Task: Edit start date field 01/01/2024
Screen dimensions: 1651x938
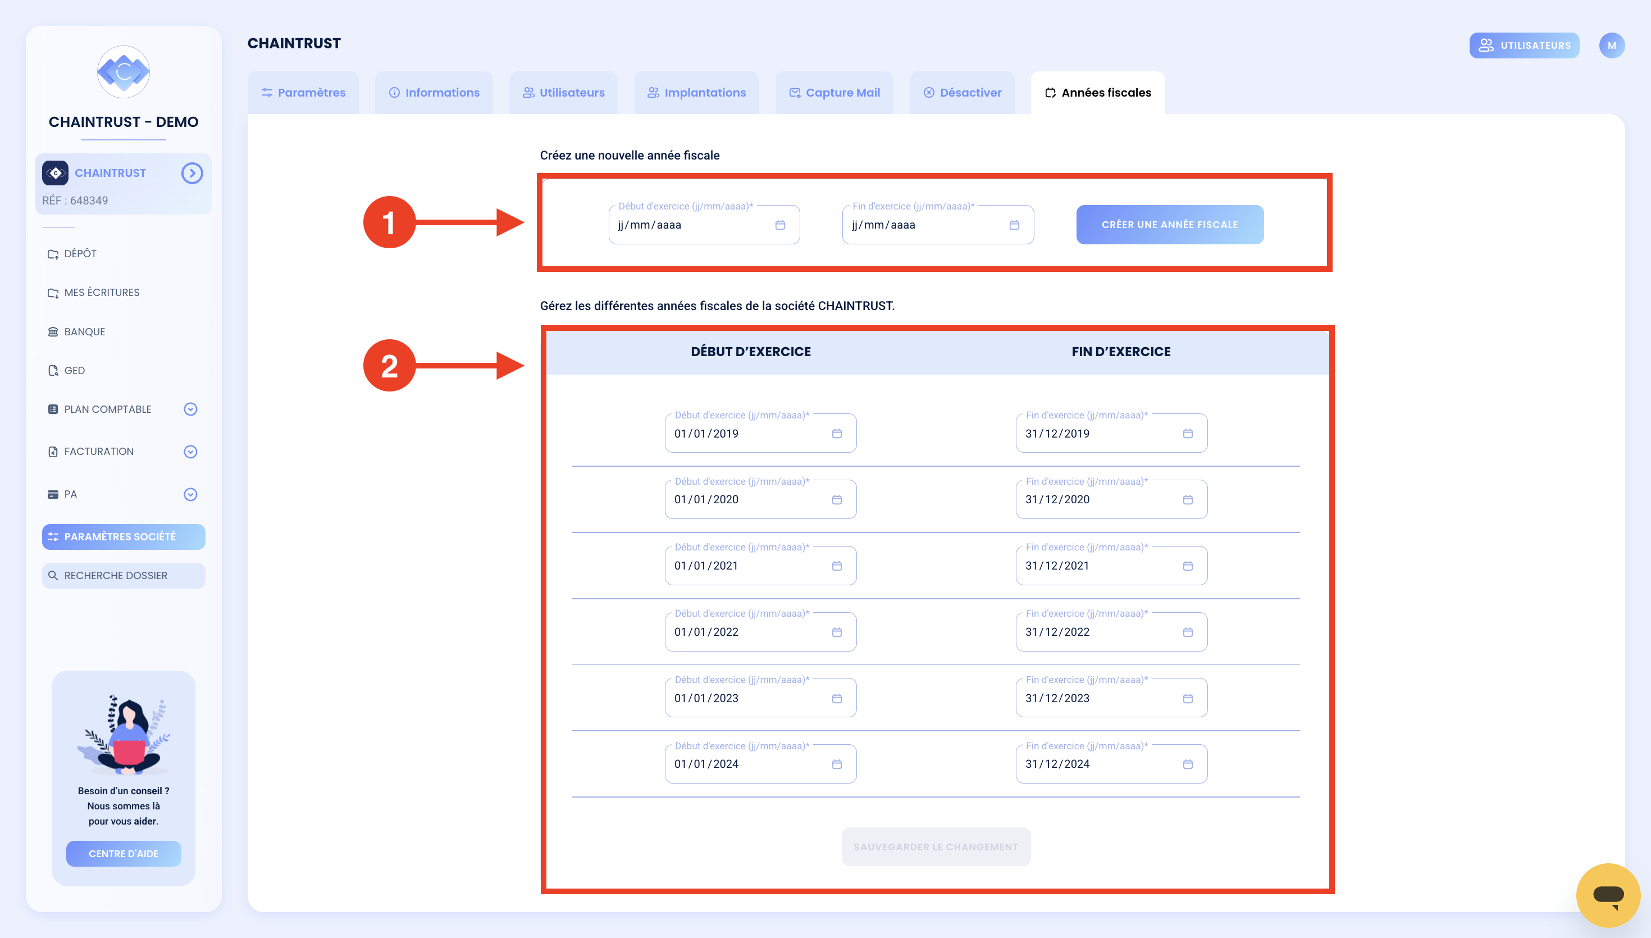Action: click(x=760, y=764)
